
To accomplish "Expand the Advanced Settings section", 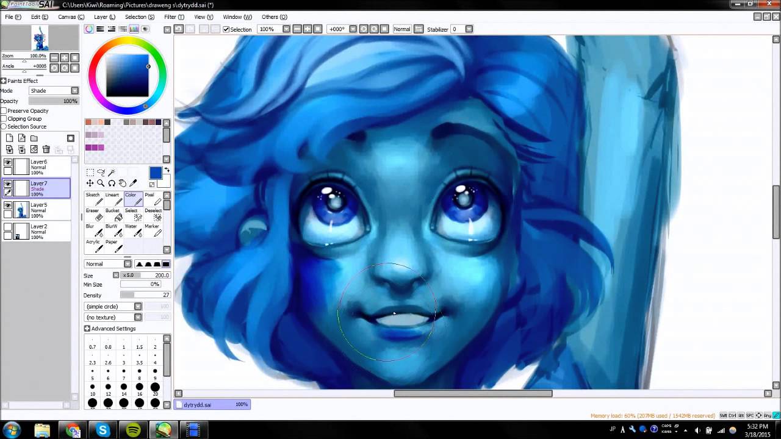I will 87,329.
